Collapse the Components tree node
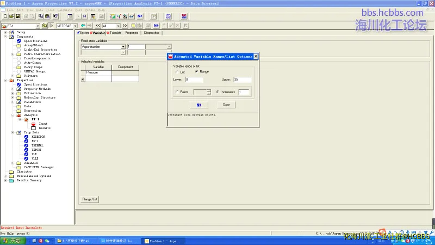The height and width of the screenshot is (245, 435). click(5, 36)
